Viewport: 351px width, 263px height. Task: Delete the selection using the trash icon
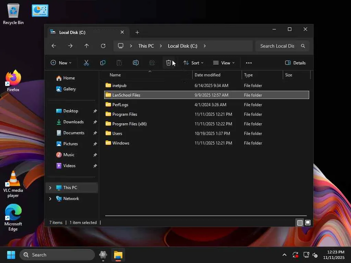[168, 63]
